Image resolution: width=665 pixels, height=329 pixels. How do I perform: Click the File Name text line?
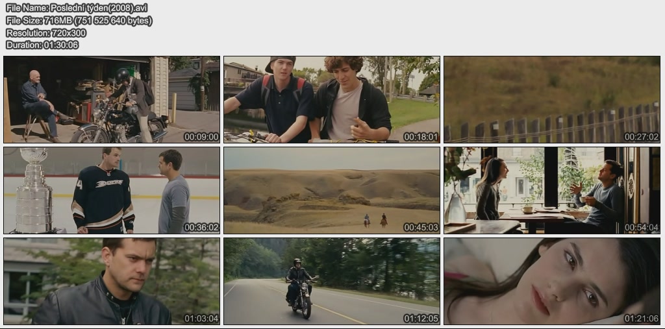(77, 8)
